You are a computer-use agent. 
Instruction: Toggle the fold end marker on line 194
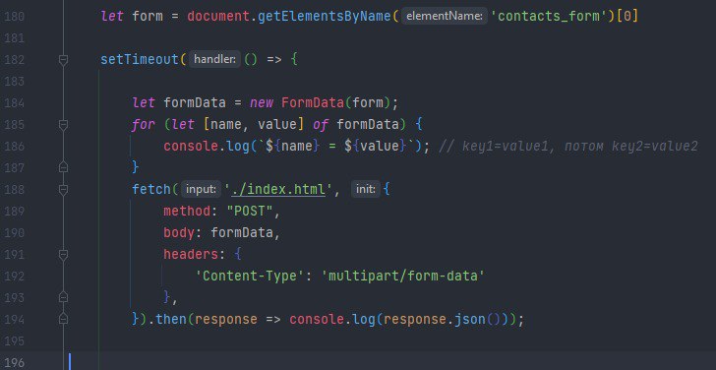tap(64, 319)
